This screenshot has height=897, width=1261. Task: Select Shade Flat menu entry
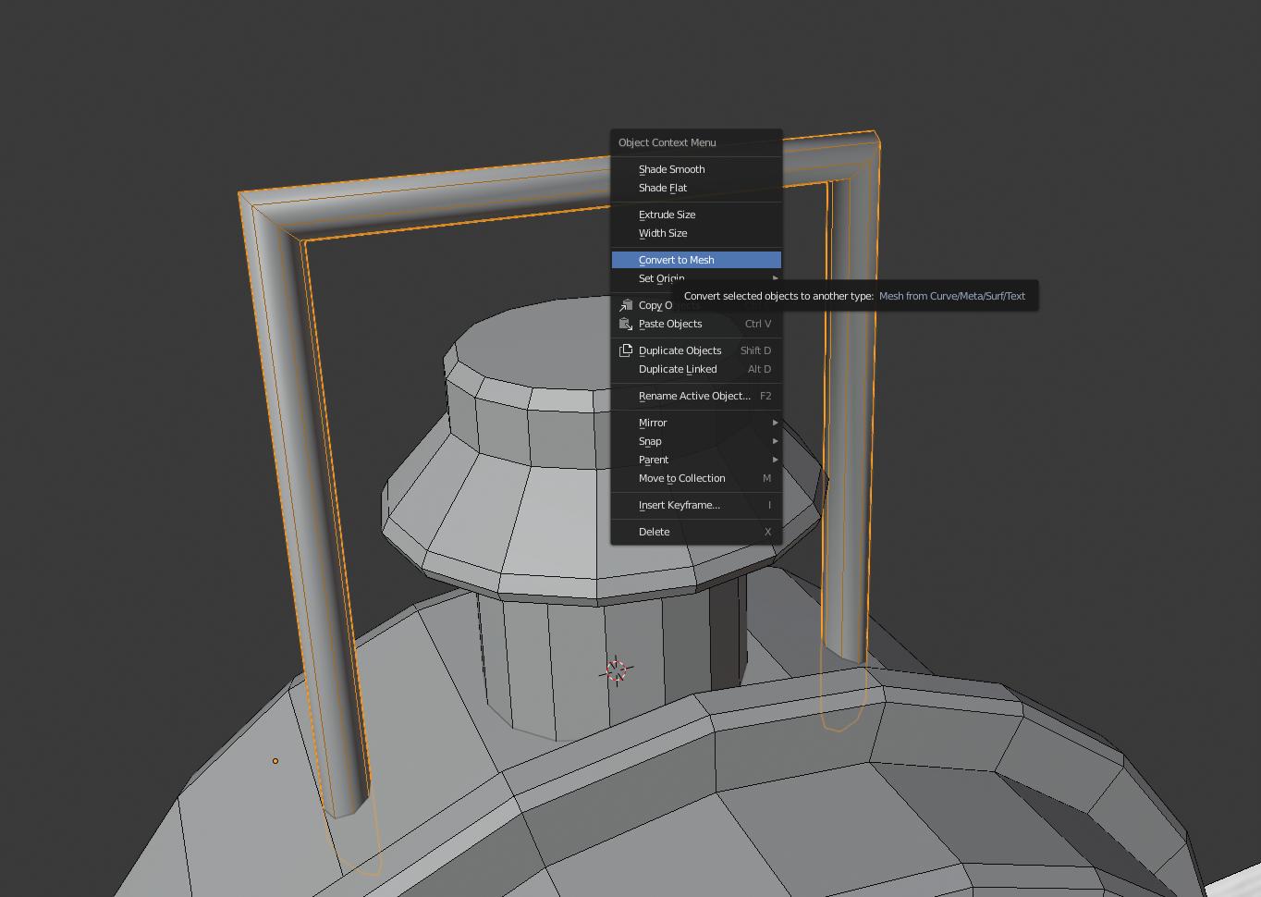pos(696,188)
